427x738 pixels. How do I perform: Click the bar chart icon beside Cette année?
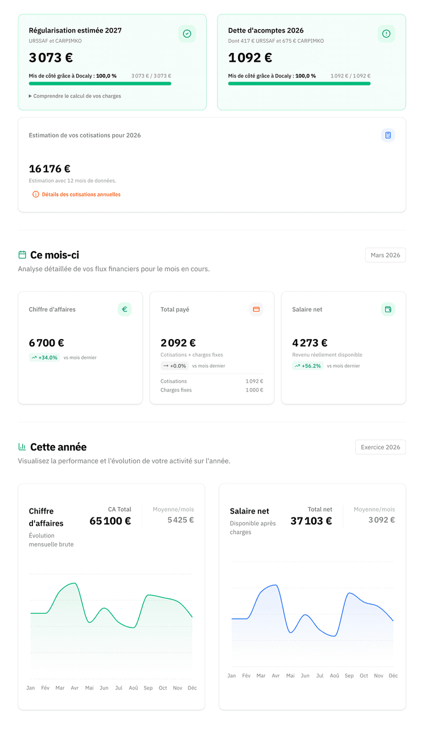coord(22,447)
